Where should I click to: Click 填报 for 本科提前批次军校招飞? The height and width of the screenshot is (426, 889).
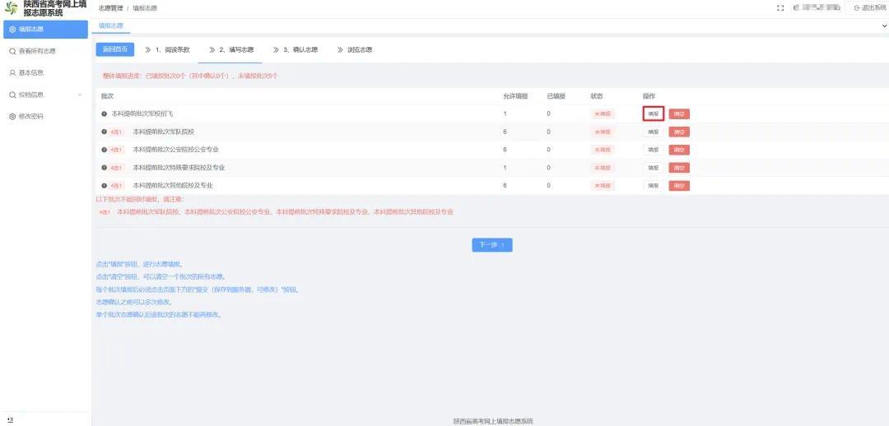tap(653, 113)
